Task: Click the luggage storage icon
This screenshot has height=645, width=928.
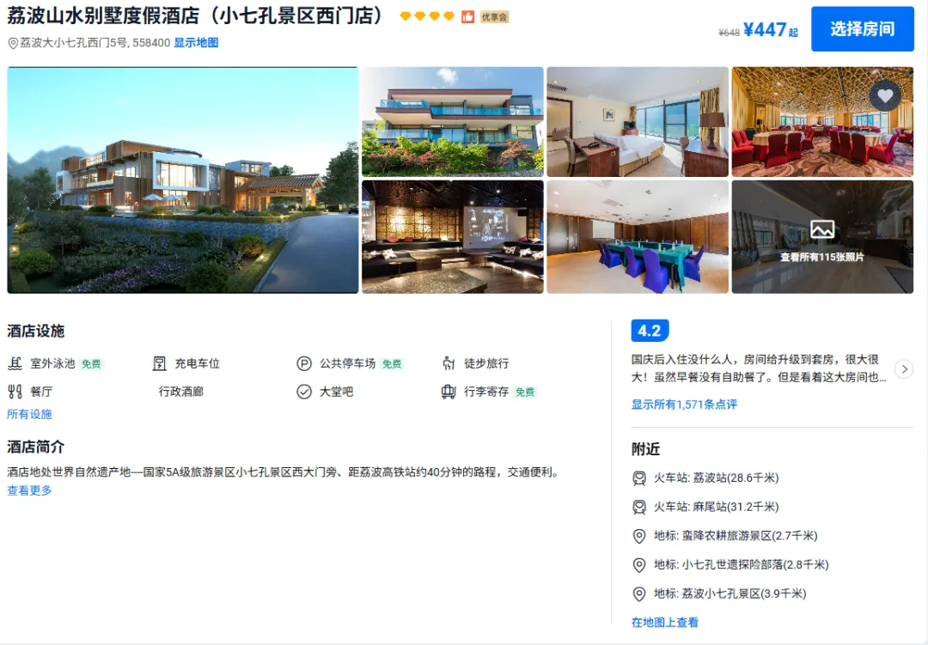Action: click(x=449, y=392)
